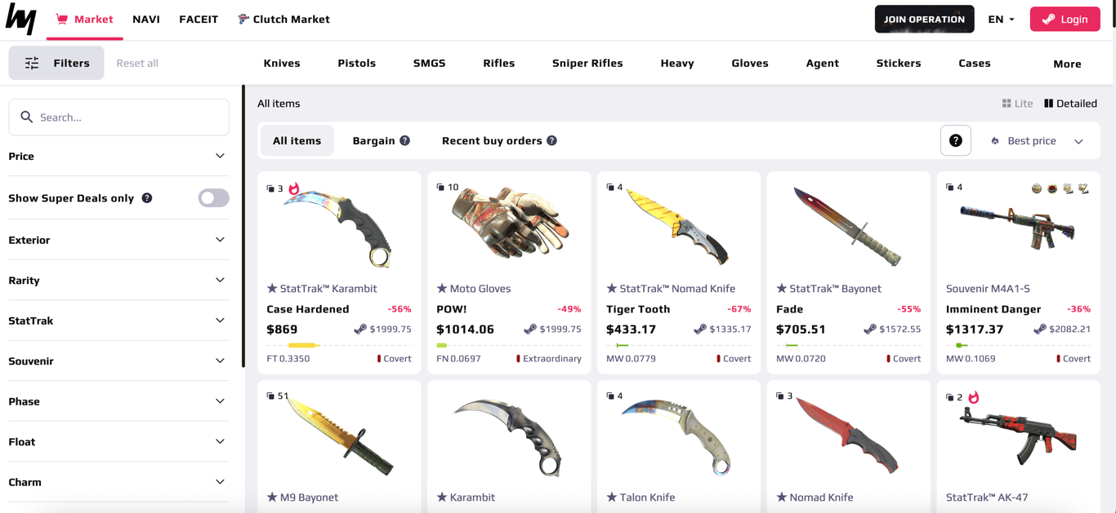Click the site logo in top-left corner

coord(20,19)
